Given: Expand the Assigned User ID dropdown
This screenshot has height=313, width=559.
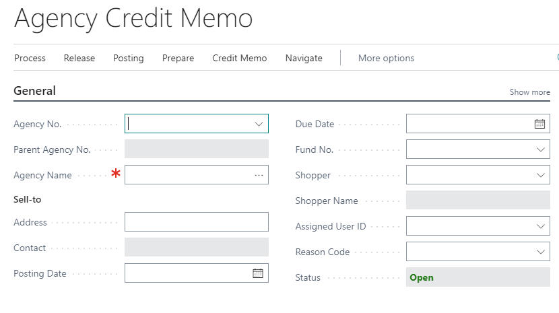Looking at the screenshot, I should pyautogui.click(x=540, y=226).
